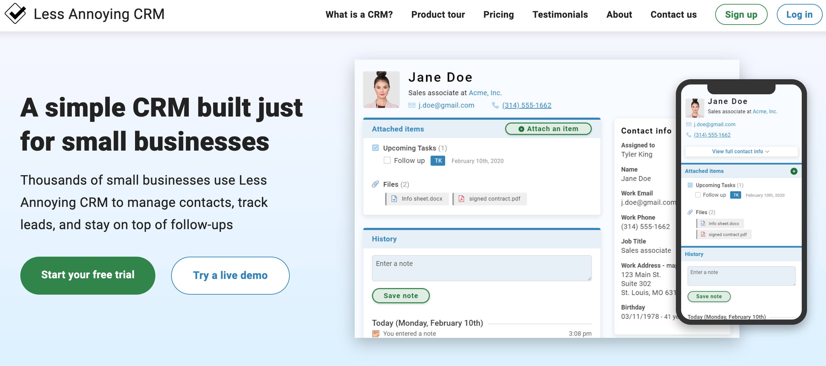Click the 'Attached items' heading in desktop preview

click(398, 129)
